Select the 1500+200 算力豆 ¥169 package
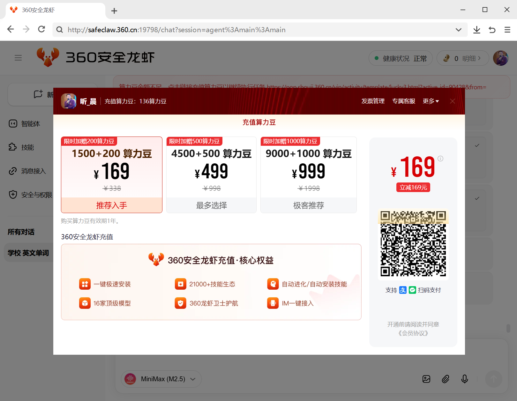517x401 pixels. (112, 175)
